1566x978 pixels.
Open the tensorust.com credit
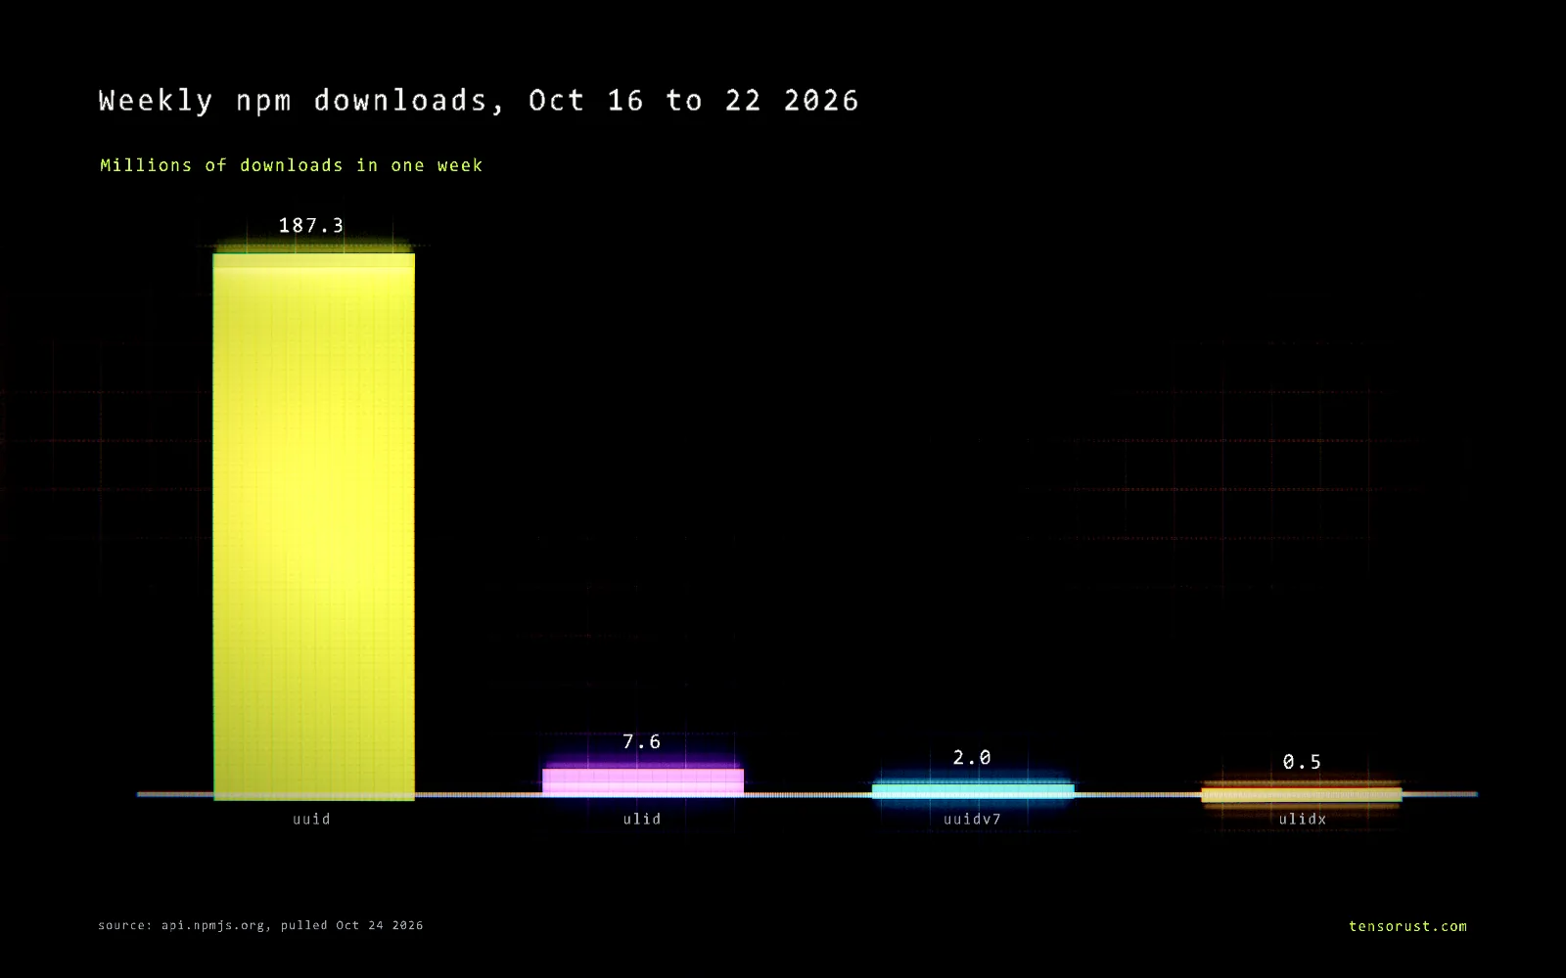[x=1407, y=926]
